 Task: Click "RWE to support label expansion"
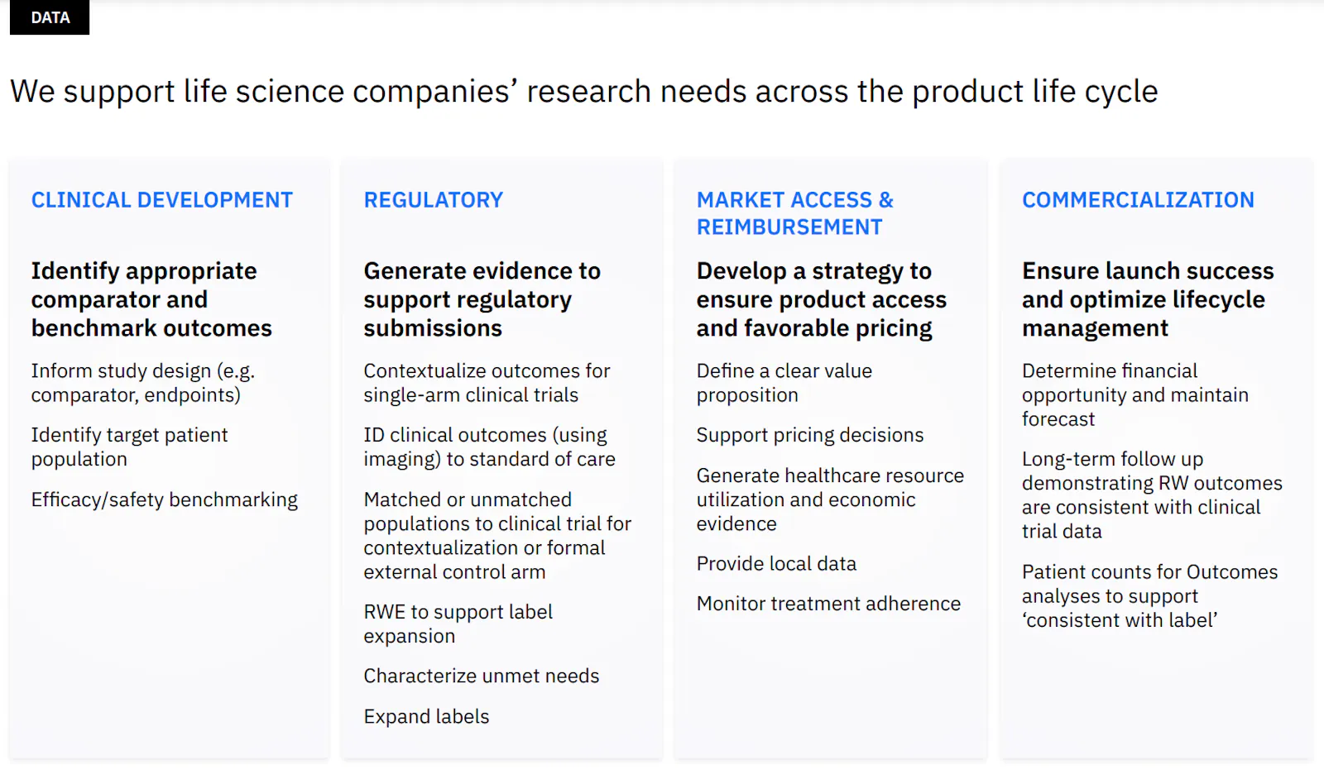458,624
